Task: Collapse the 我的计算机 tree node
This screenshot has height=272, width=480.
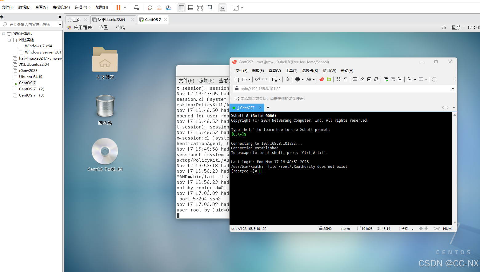Action: [4, 34]
